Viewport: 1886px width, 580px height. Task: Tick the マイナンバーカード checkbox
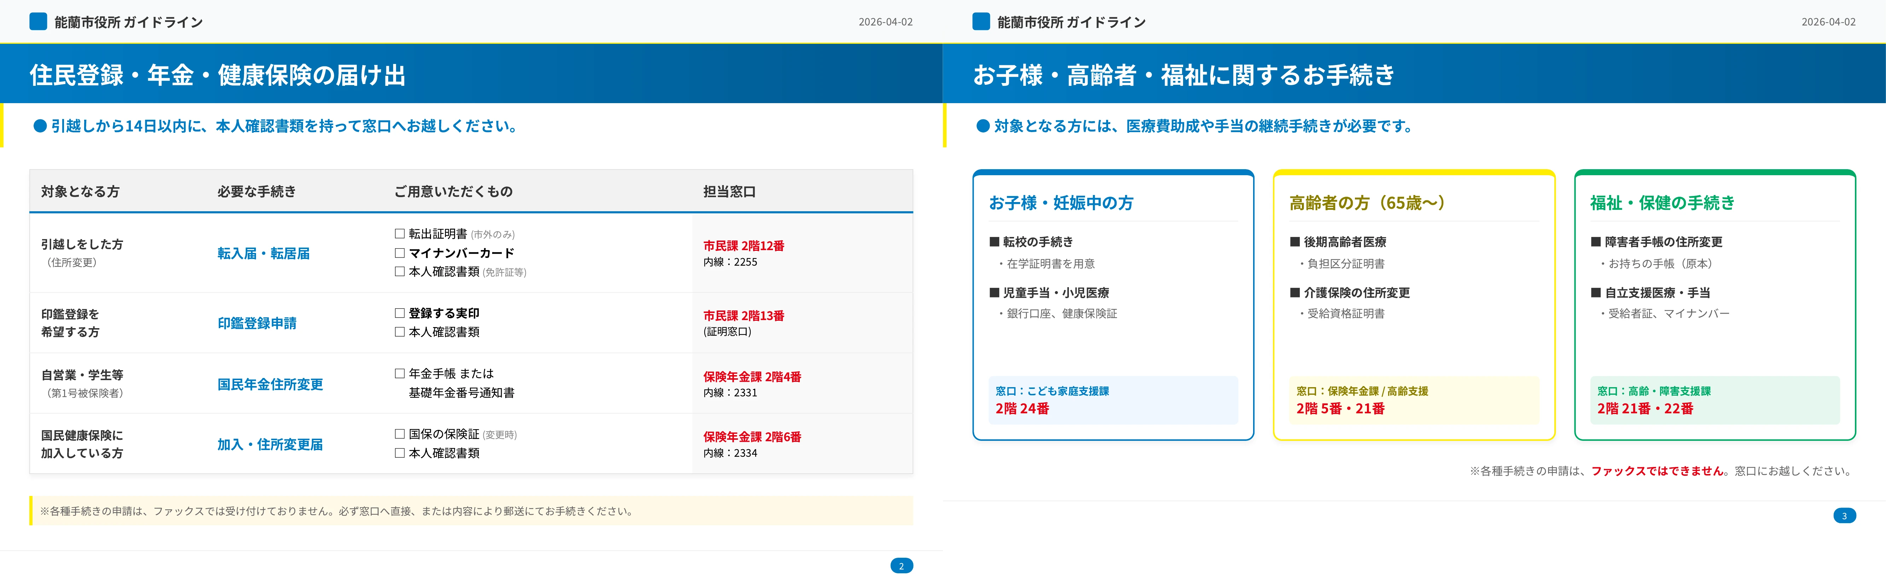tap(400, 253)
